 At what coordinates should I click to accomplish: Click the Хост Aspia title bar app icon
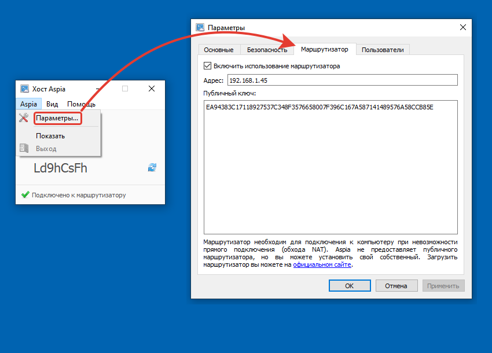[25, 89]
